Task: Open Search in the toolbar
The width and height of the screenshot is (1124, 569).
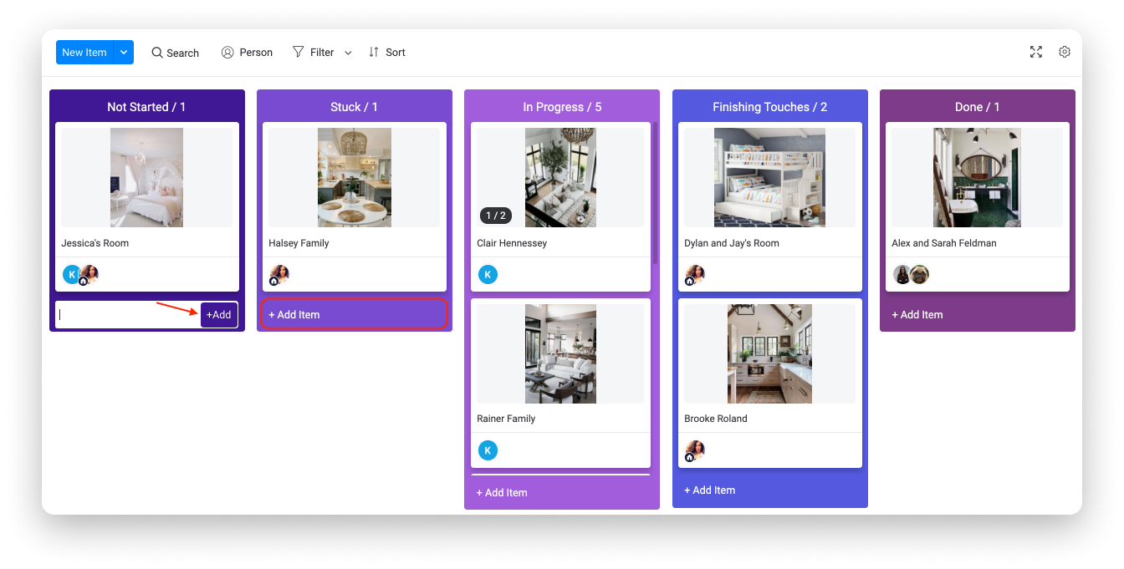Action: pos(175,53)
